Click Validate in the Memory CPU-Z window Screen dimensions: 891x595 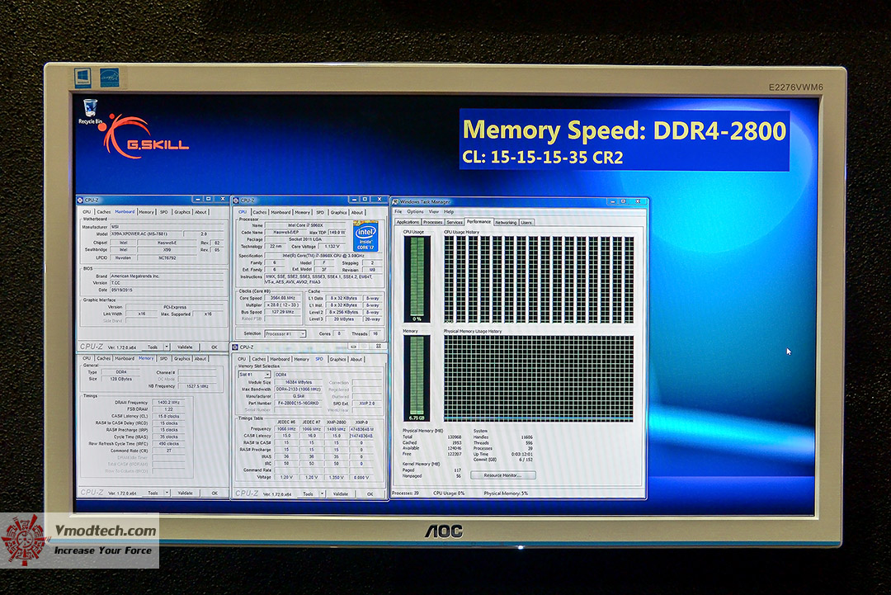(186, 493)
